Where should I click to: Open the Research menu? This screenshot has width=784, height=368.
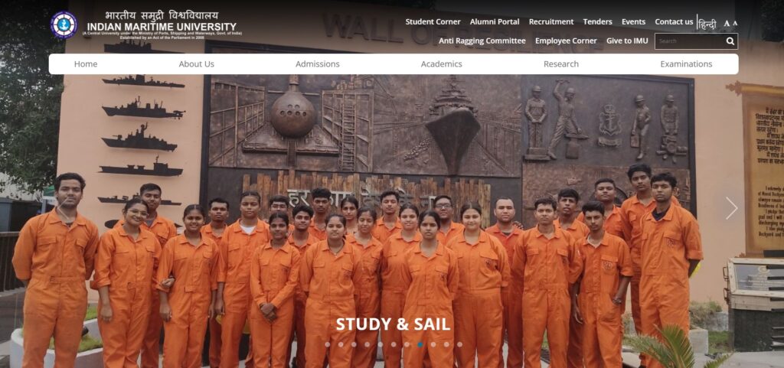click(561, 64)
